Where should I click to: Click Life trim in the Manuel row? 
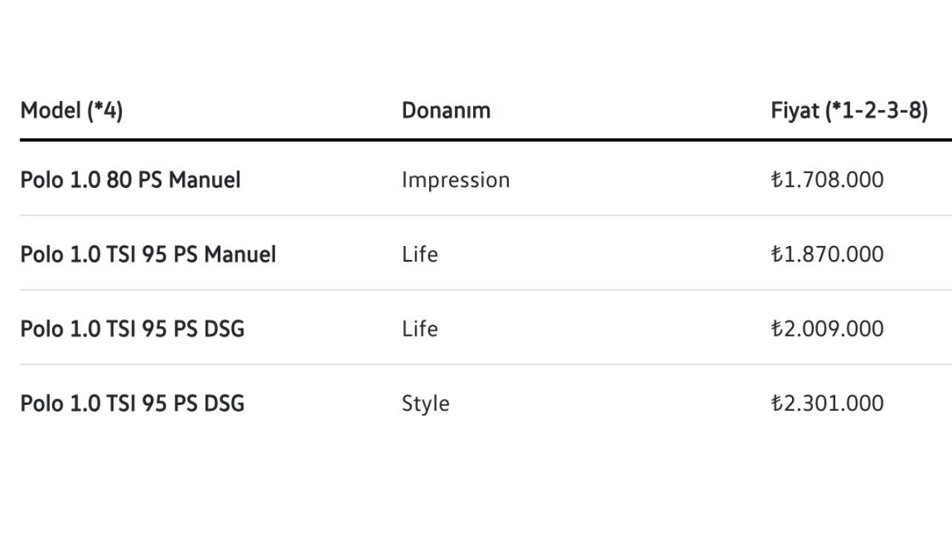pos(419,255)
